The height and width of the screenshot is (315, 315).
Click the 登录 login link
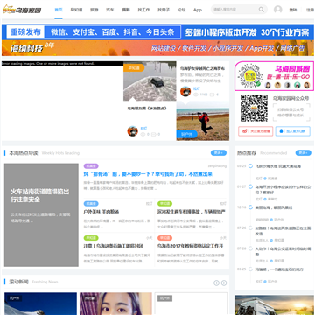click(x=293, y=10)
